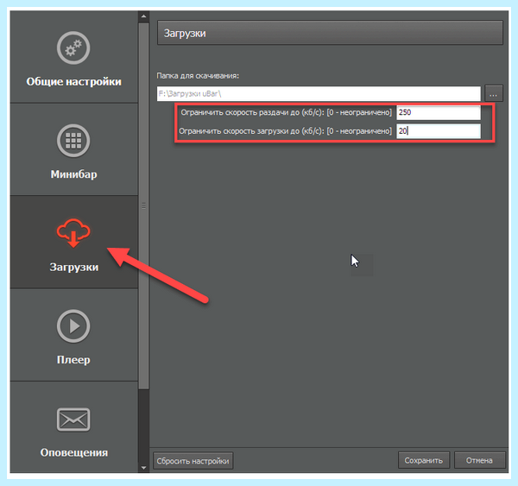Open the Общие настройки gears icon

tap(73, 47)
